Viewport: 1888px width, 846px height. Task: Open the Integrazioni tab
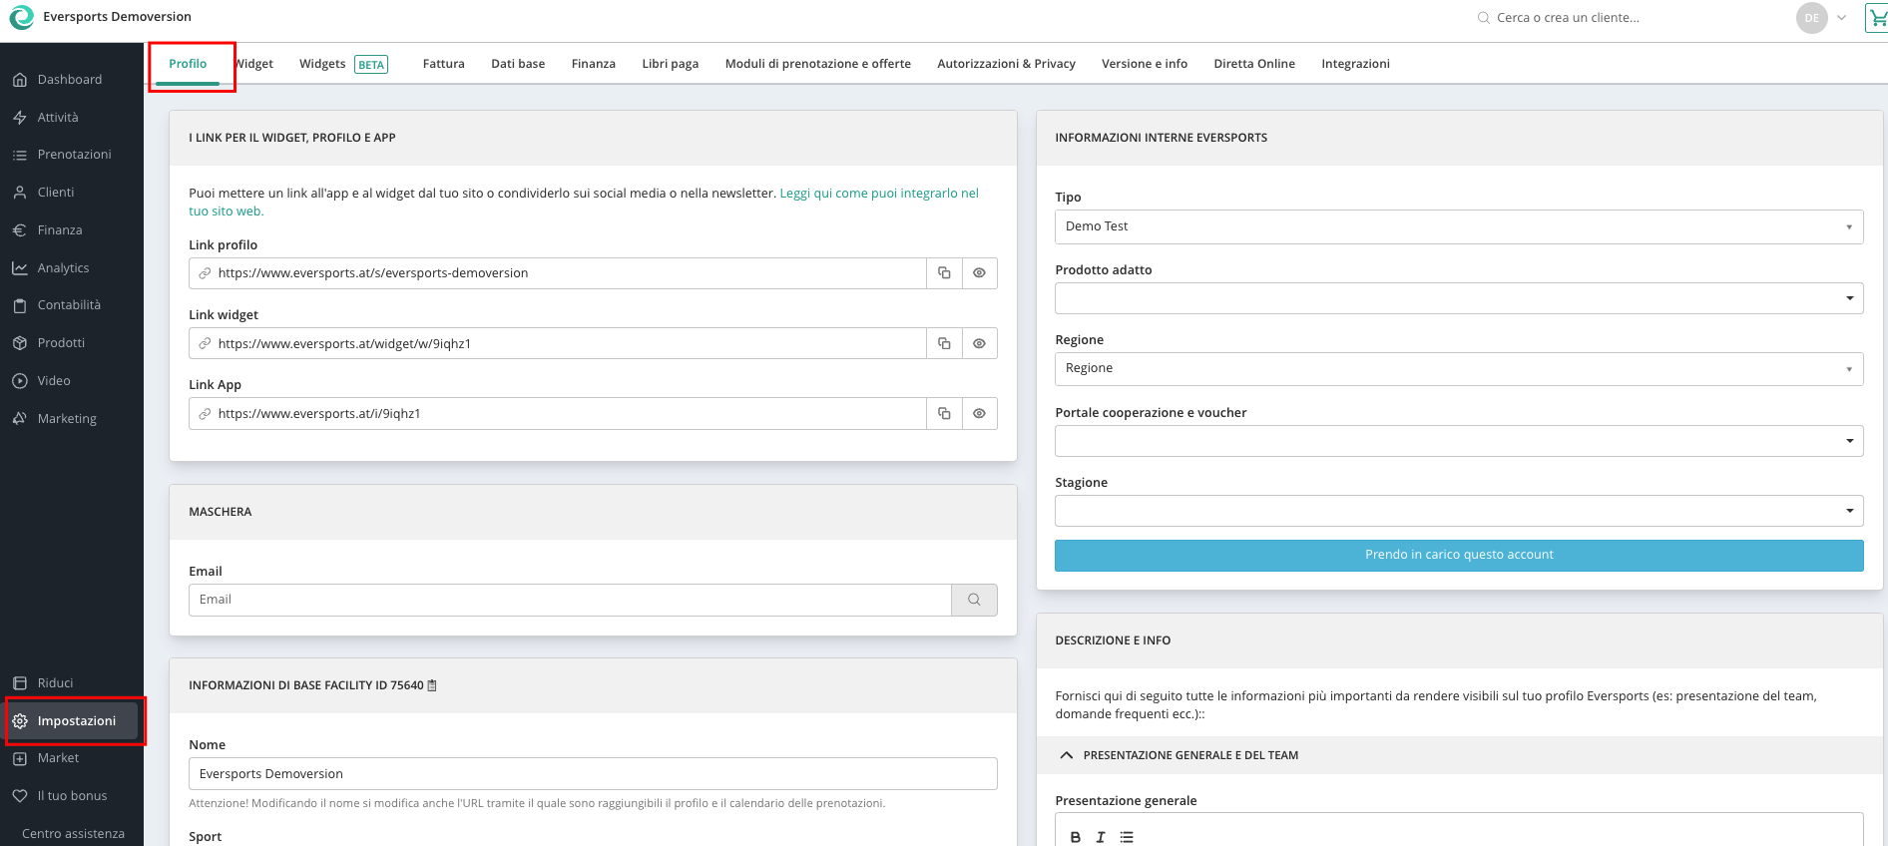tap(1355, 64)
